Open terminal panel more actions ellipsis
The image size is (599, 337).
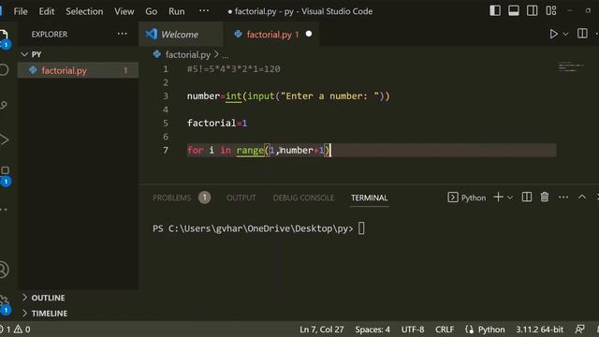pos(563,198)
